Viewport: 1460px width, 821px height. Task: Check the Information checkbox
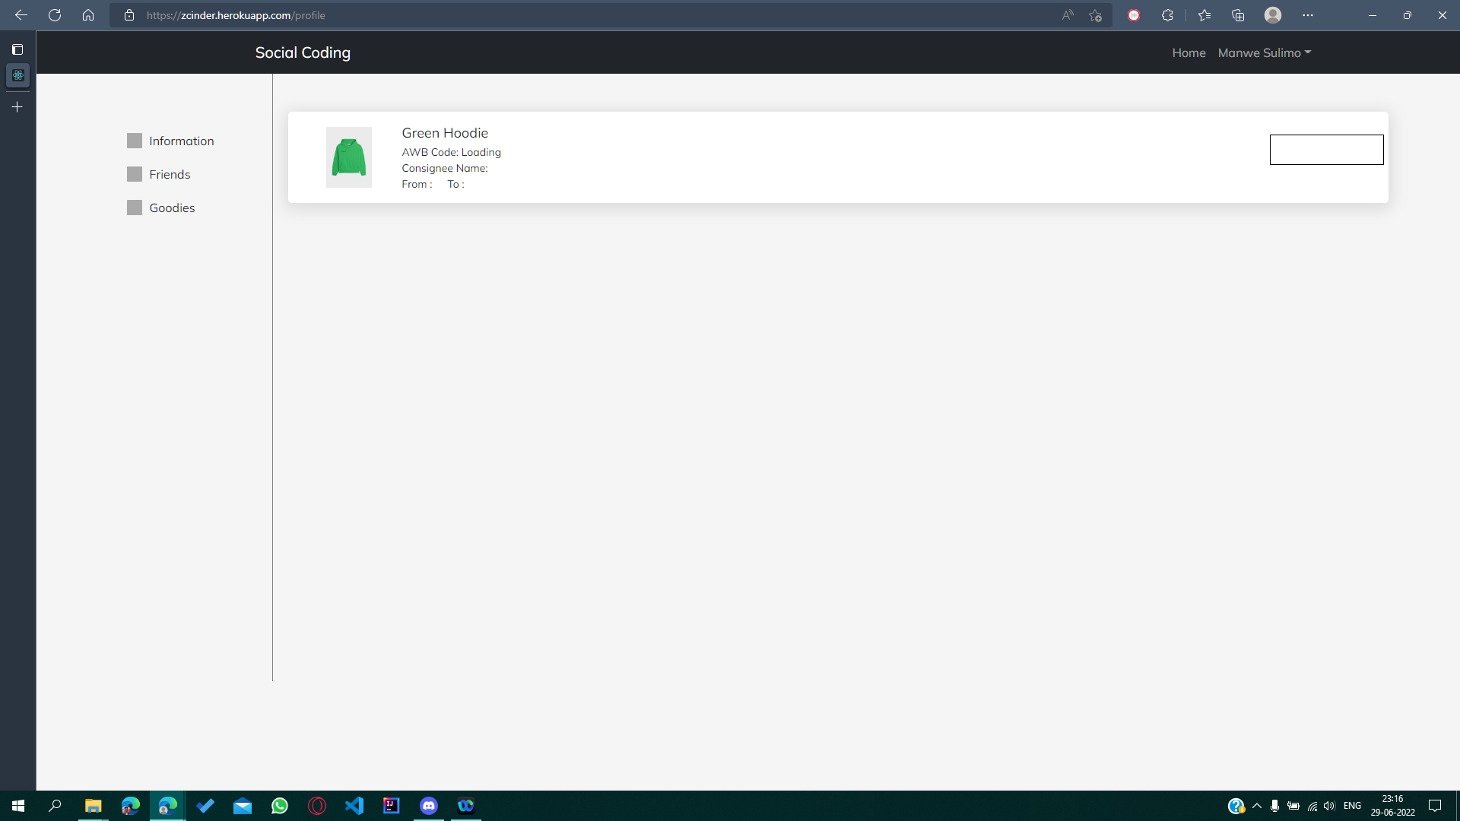click(134, 141)
